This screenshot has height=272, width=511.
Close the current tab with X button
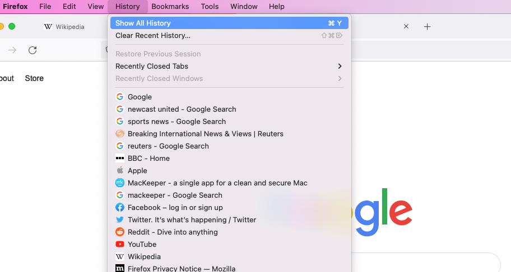point(406,26)
